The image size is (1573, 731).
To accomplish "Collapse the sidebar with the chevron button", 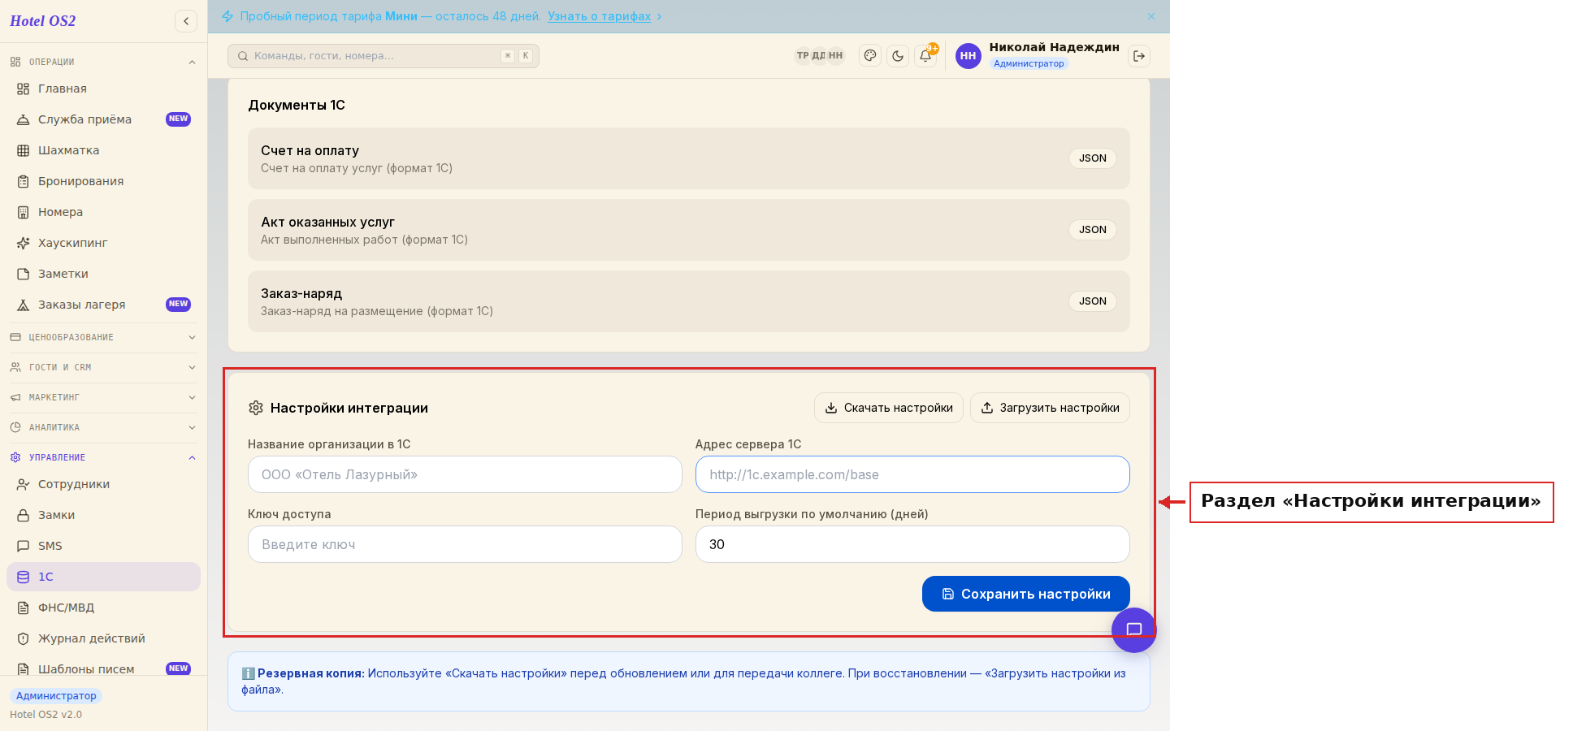I will [x=186, y=21].
